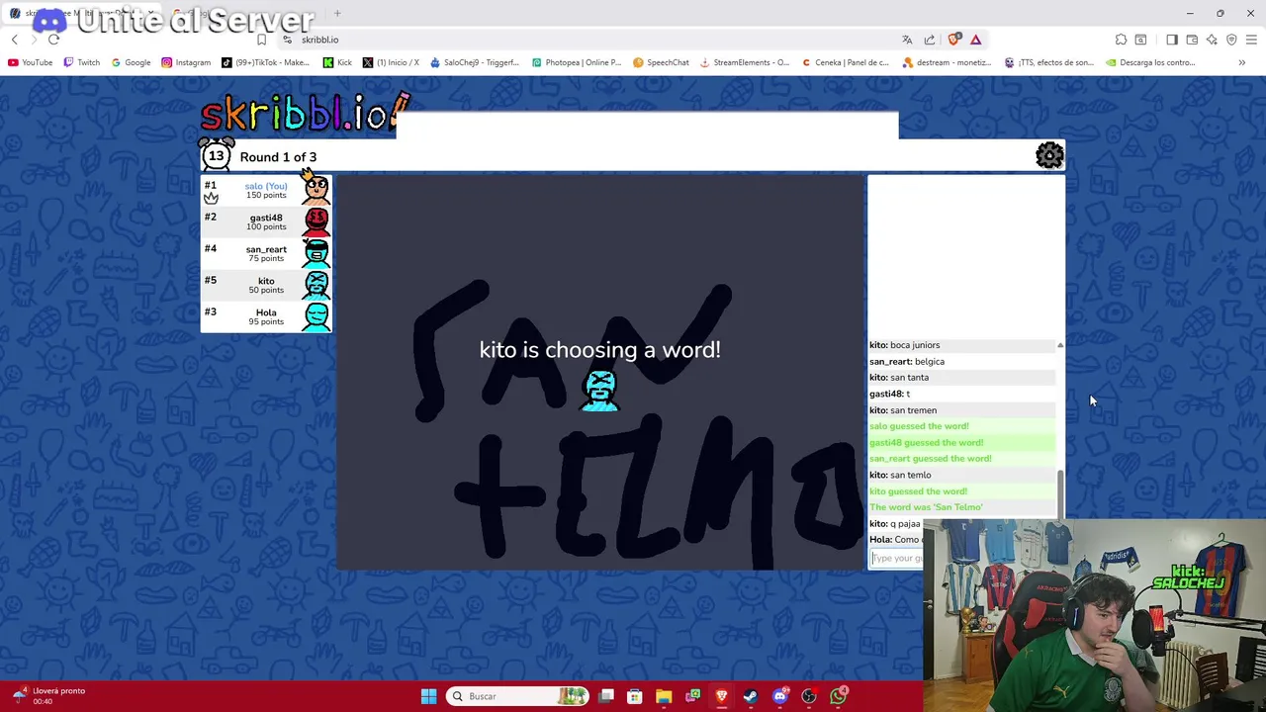1266x712 pixels.
Task: Open Google bookmark
Action: coord(131,62)
